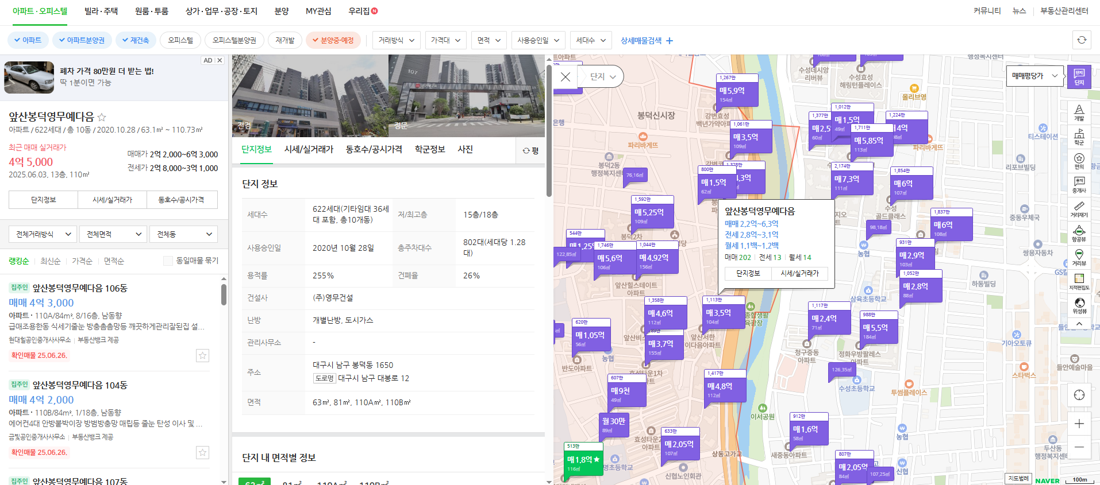Toggle the 평 unit switch button
This screenshot has width=1100, height=485.
(x=530, y=150)
